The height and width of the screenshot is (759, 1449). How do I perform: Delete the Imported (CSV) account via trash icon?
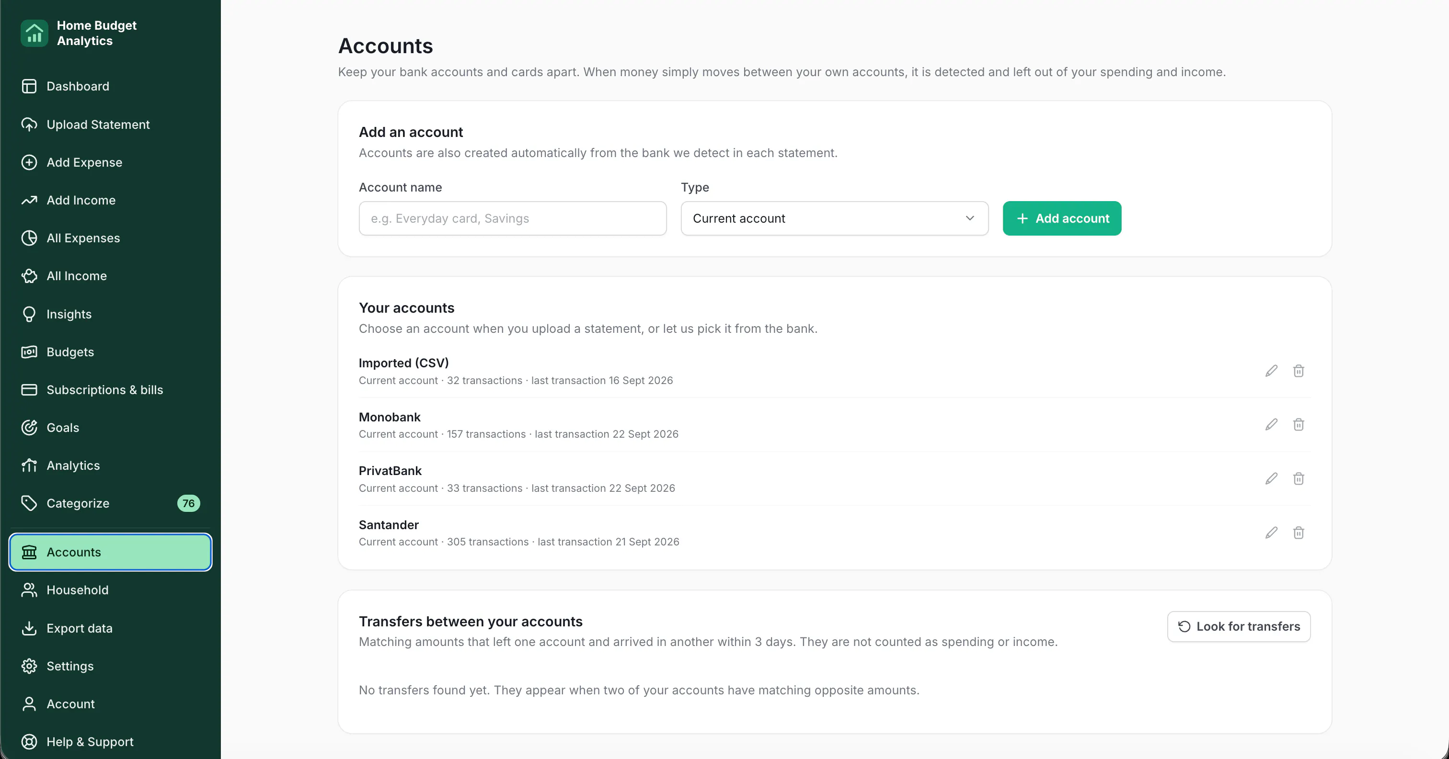click(1298, 371)
